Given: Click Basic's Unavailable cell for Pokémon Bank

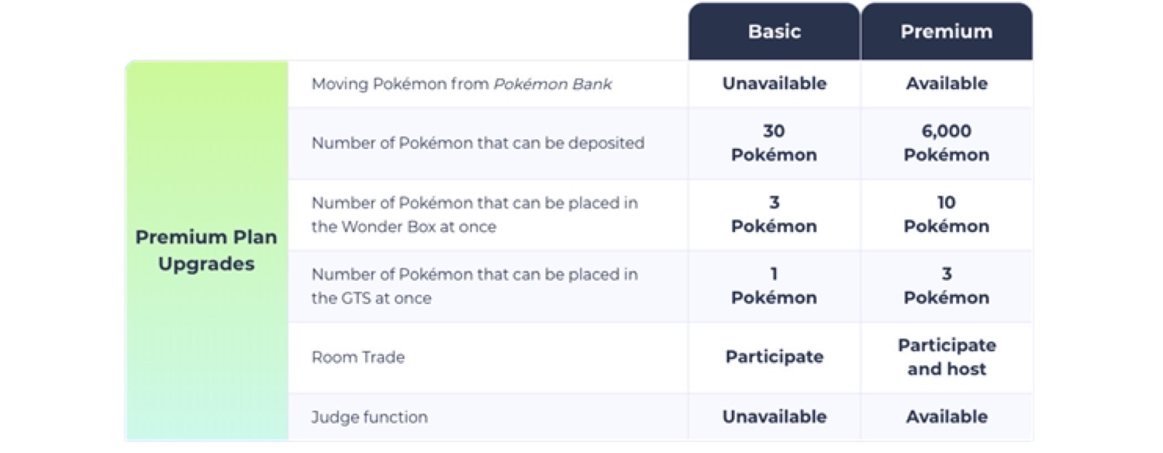Looking at the screenshot, I should coord(774,84).
